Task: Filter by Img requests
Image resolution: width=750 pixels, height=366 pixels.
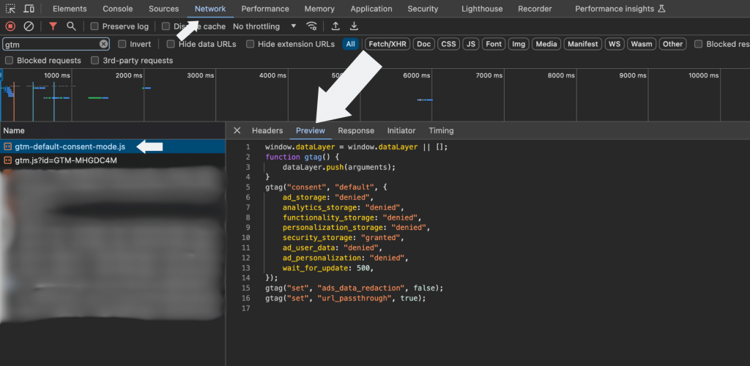Action: pos(519,44)
